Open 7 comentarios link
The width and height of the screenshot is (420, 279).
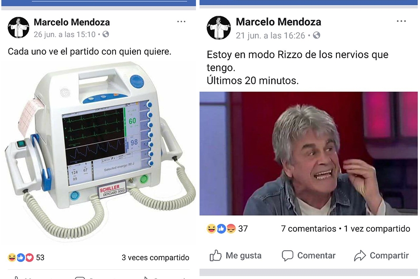[308, 229]
